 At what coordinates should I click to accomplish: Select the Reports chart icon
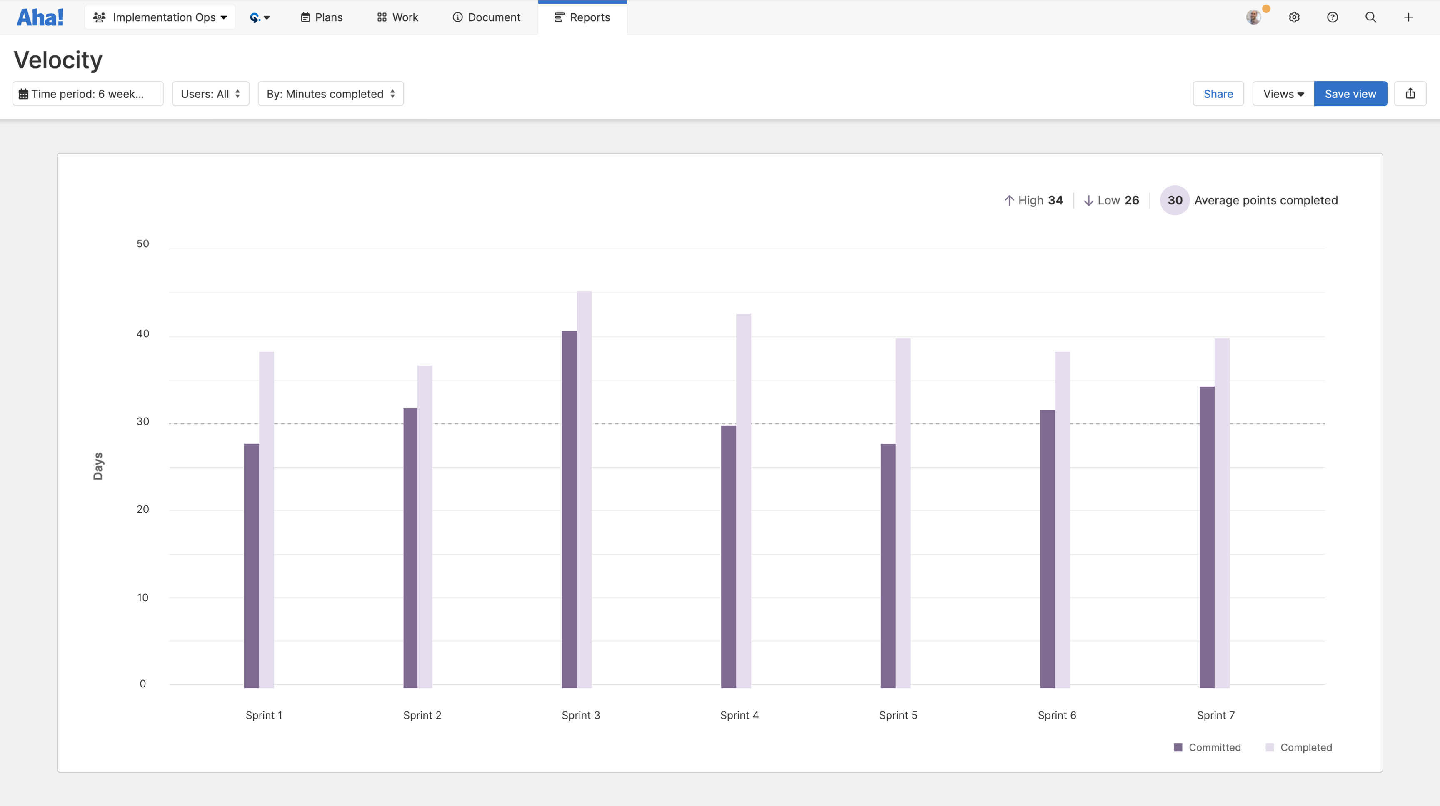pos(558,17)
